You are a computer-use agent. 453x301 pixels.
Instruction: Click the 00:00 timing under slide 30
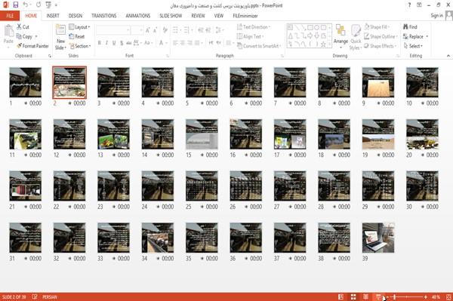pyautogui.click(x=432, y=207)
